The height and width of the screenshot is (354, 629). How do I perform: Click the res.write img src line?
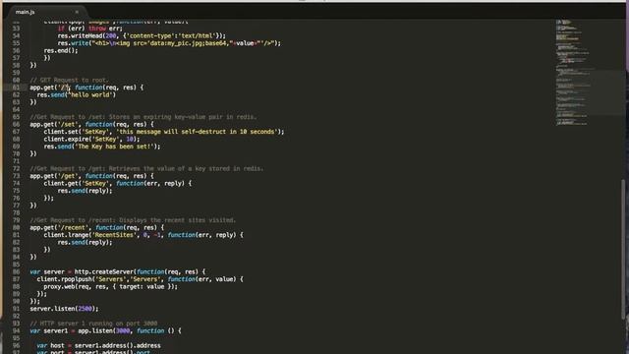click(x=169, y=43)
